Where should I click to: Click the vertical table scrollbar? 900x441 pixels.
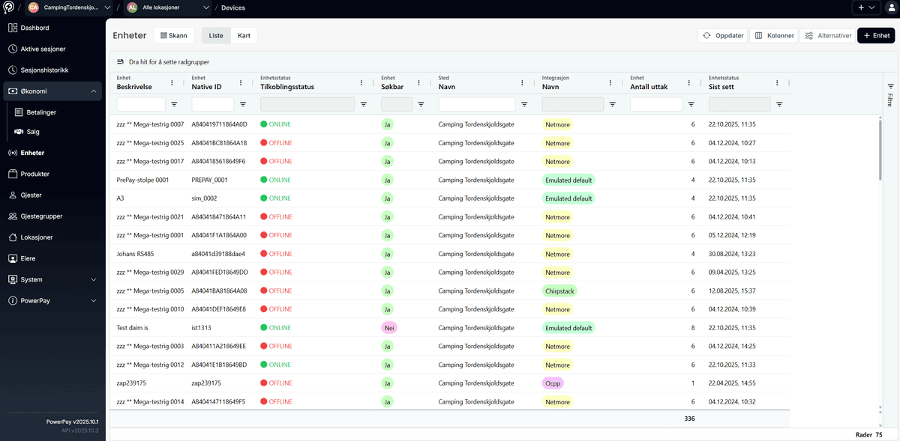point(880,150)
